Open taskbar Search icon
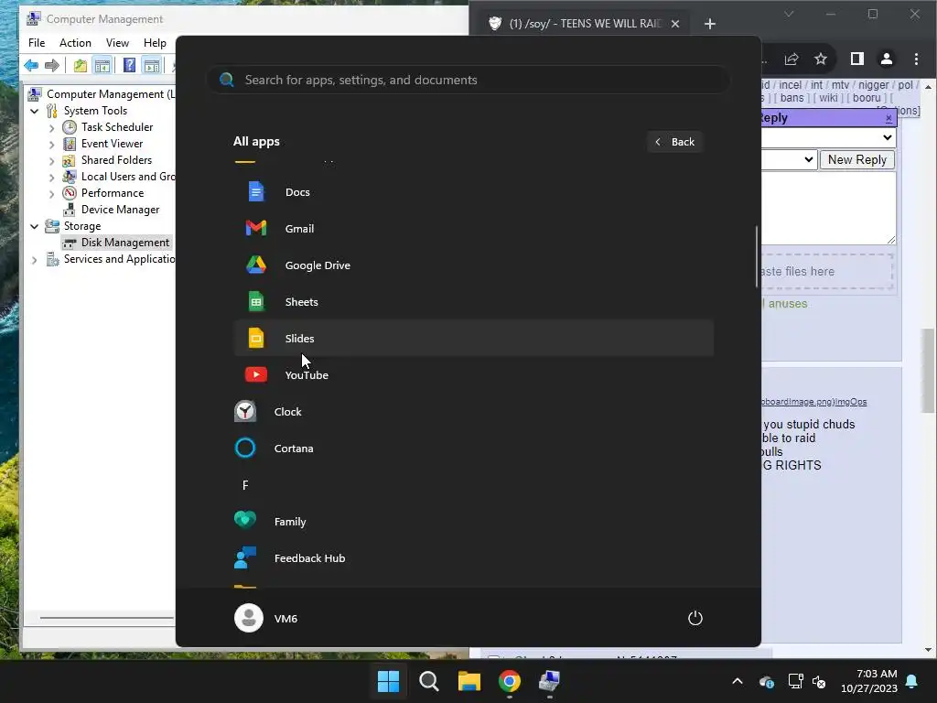 pyautogui.click(x=429, y=681)
